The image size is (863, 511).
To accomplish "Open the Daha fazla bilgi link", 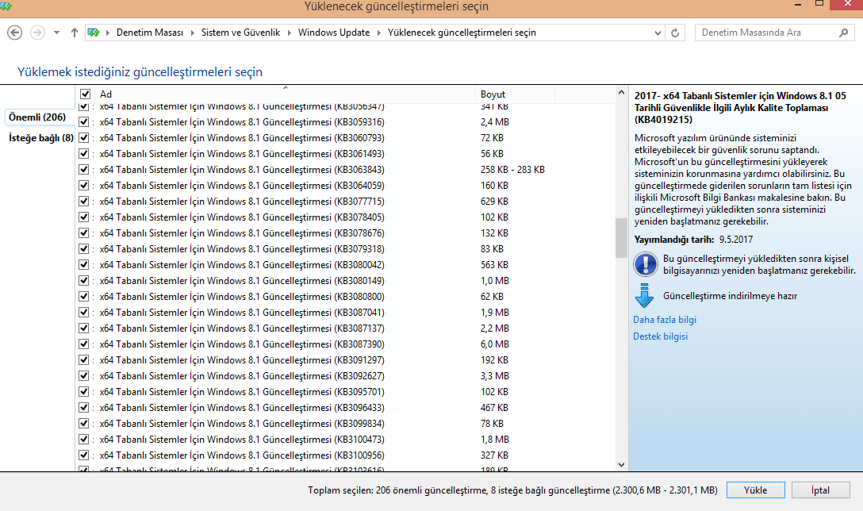I will (x=665, y=320).
